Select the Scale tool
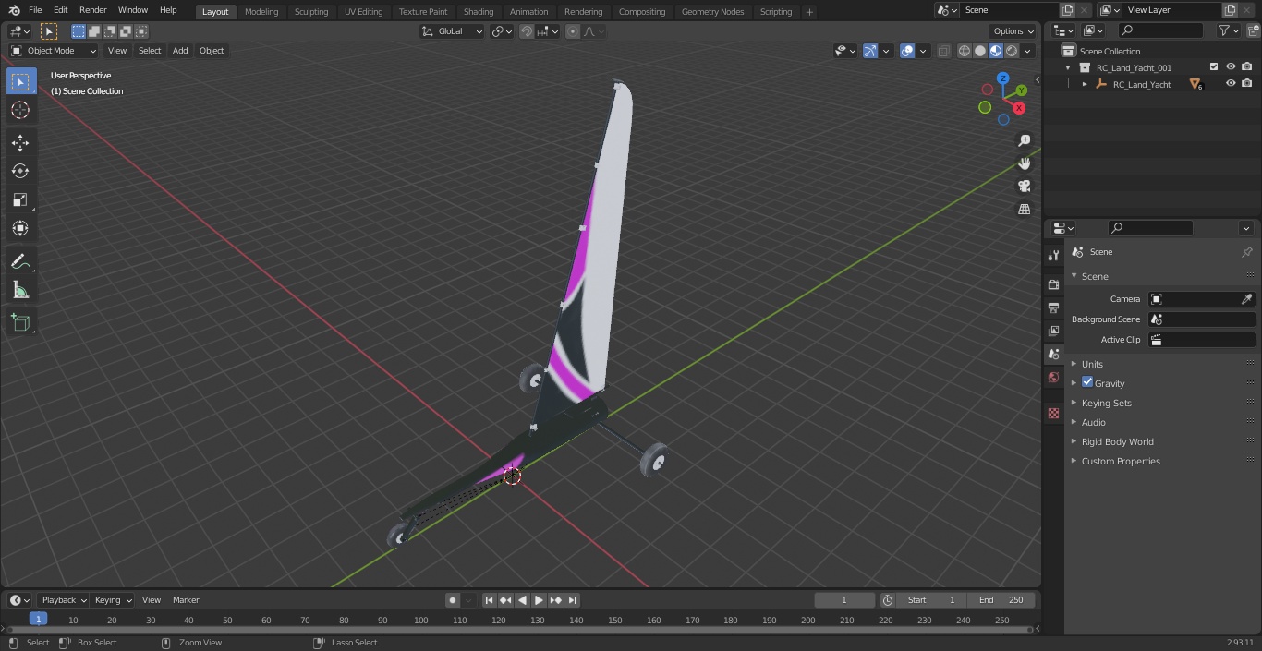This screenshot has height=651, width=1262. click(20, 199)
